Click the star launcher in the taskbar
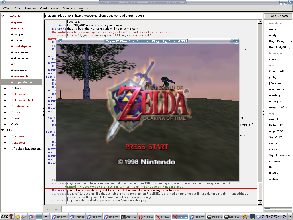The height and width of the screenshot is (220, 293). [x=17, y=217]
